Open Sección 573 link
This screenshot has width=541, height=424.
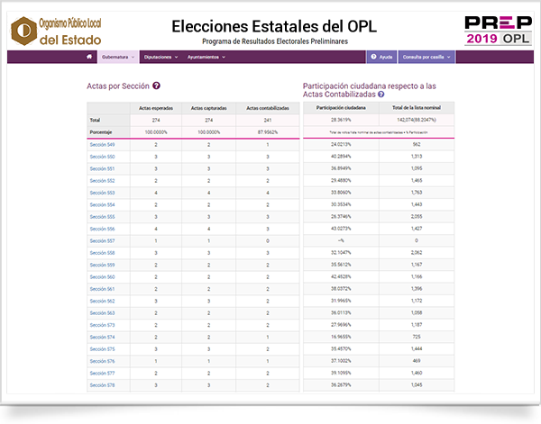(102, 325)
